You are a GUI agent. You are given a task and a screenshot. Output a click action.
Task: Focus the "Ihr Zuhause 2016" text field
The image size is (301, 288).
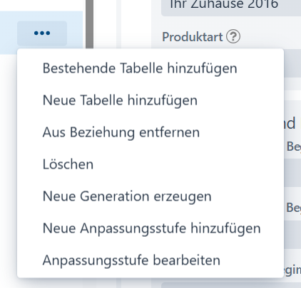[231, 7]
